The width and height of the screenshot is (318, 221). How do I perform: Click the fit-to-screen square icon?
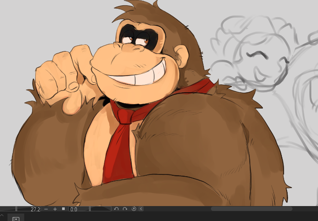pyautogui.click(x=63, y=209)
